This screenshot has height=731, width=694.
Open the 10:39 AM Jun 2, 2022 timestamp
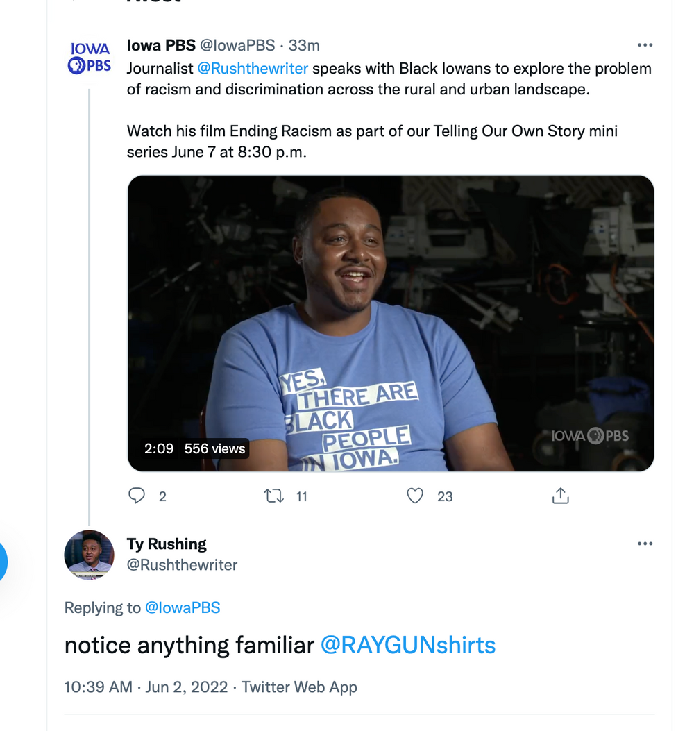[x=146, y=687]
